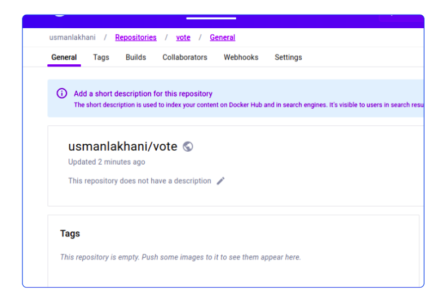Click the white bar in the purple header
Screen dimensions: 442x300
tap(211, 18)
